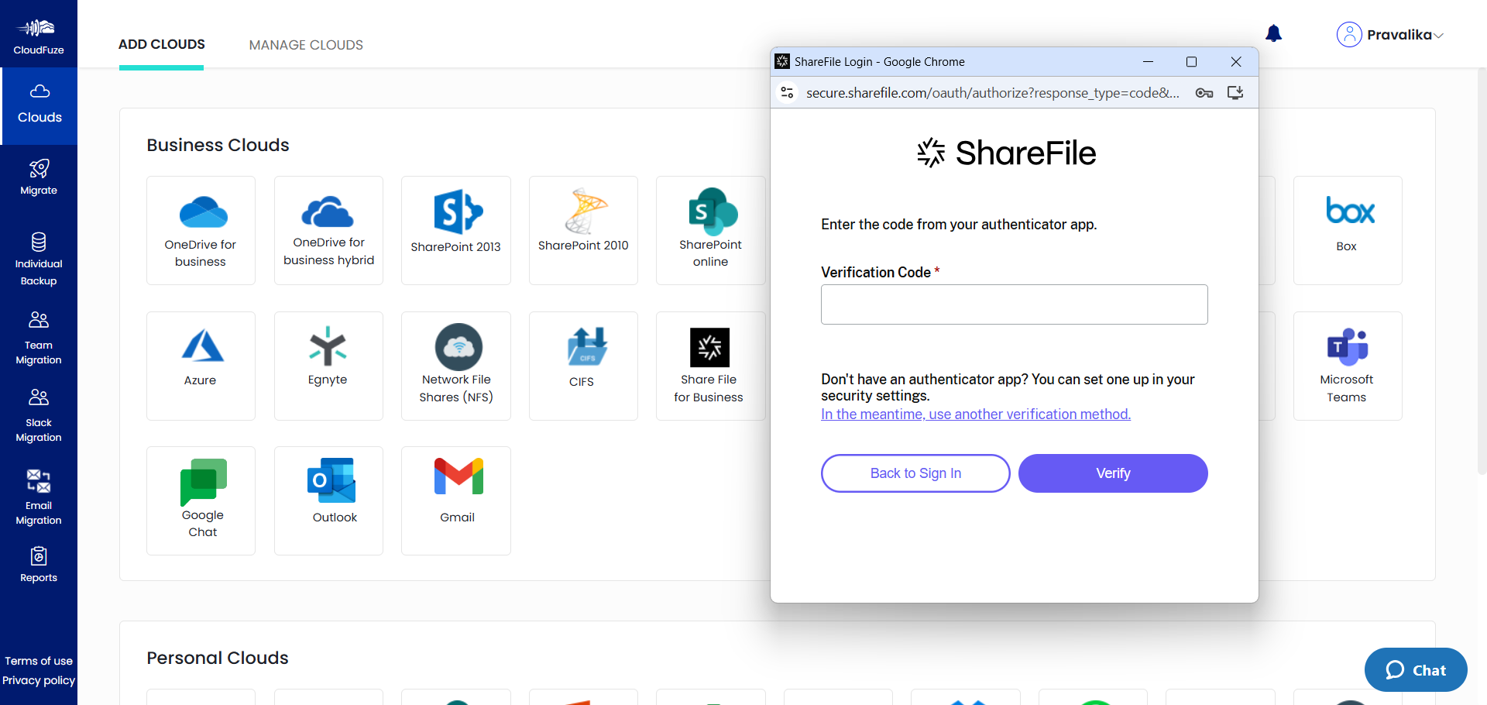1487x705 pixels.
Task: Go to Slack Migration in the sidebar
Action: 39,416
